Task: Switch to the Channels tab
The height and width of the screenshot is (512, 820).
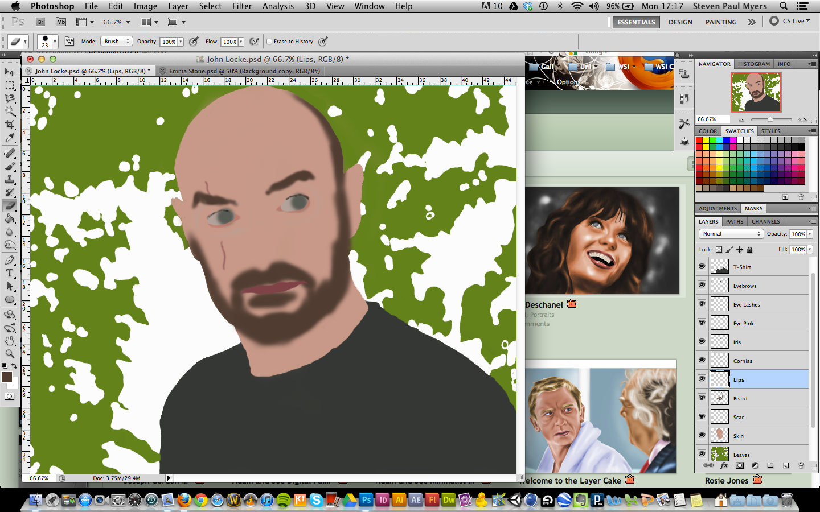Action: (x=765, y=222)
